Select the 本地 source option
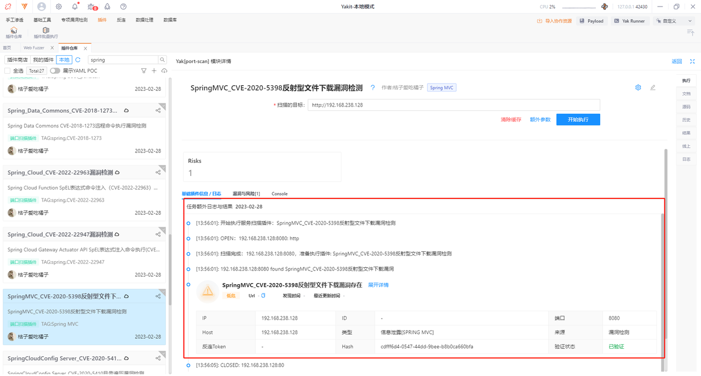The height and width of the screenshot is (376, 701). [x=64, y=60]
